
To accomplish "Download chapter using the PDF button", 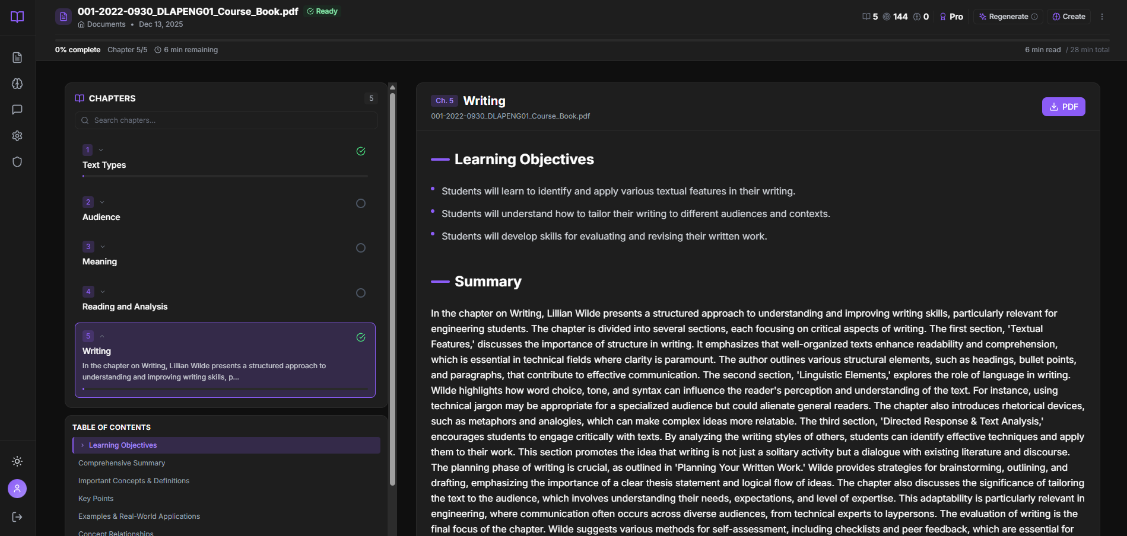I will pos(1063,107).
